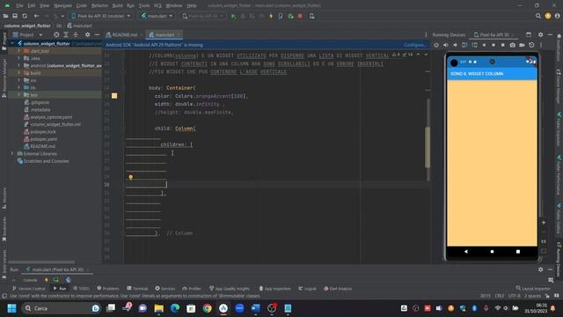Open the App Inspection tool window
Image resolution: width=563 pixels, height=317 pixels.
(x=275, y=289)
